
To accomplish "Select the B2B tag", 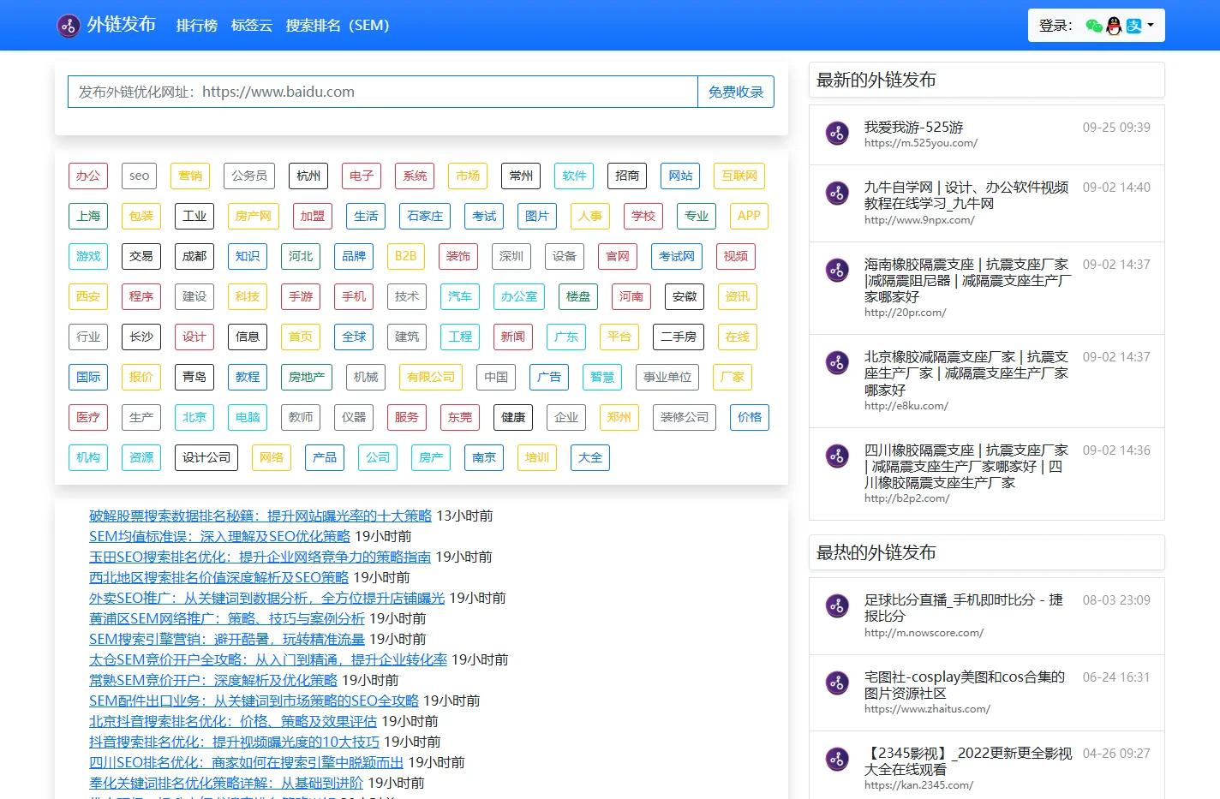I will pos(406,256).
